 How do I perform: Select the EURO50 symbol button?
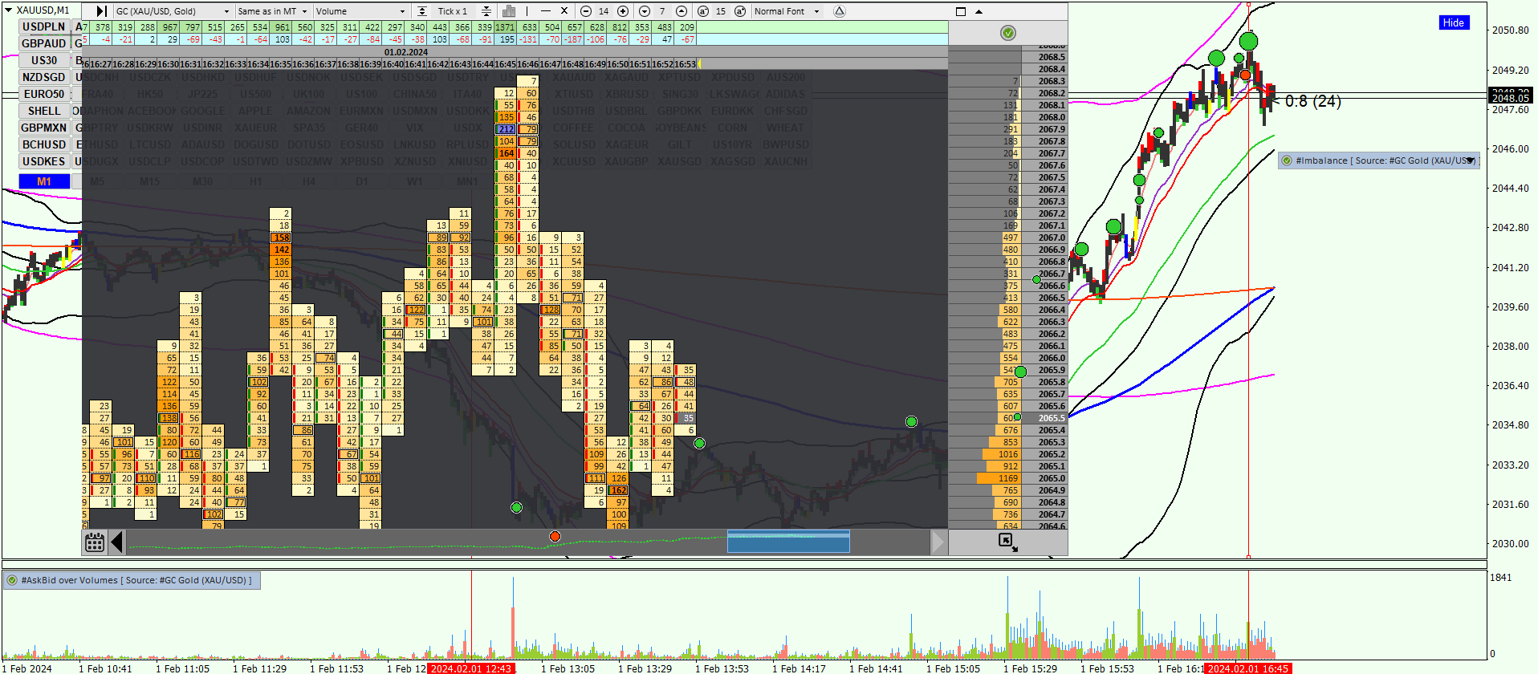(44, 94)
